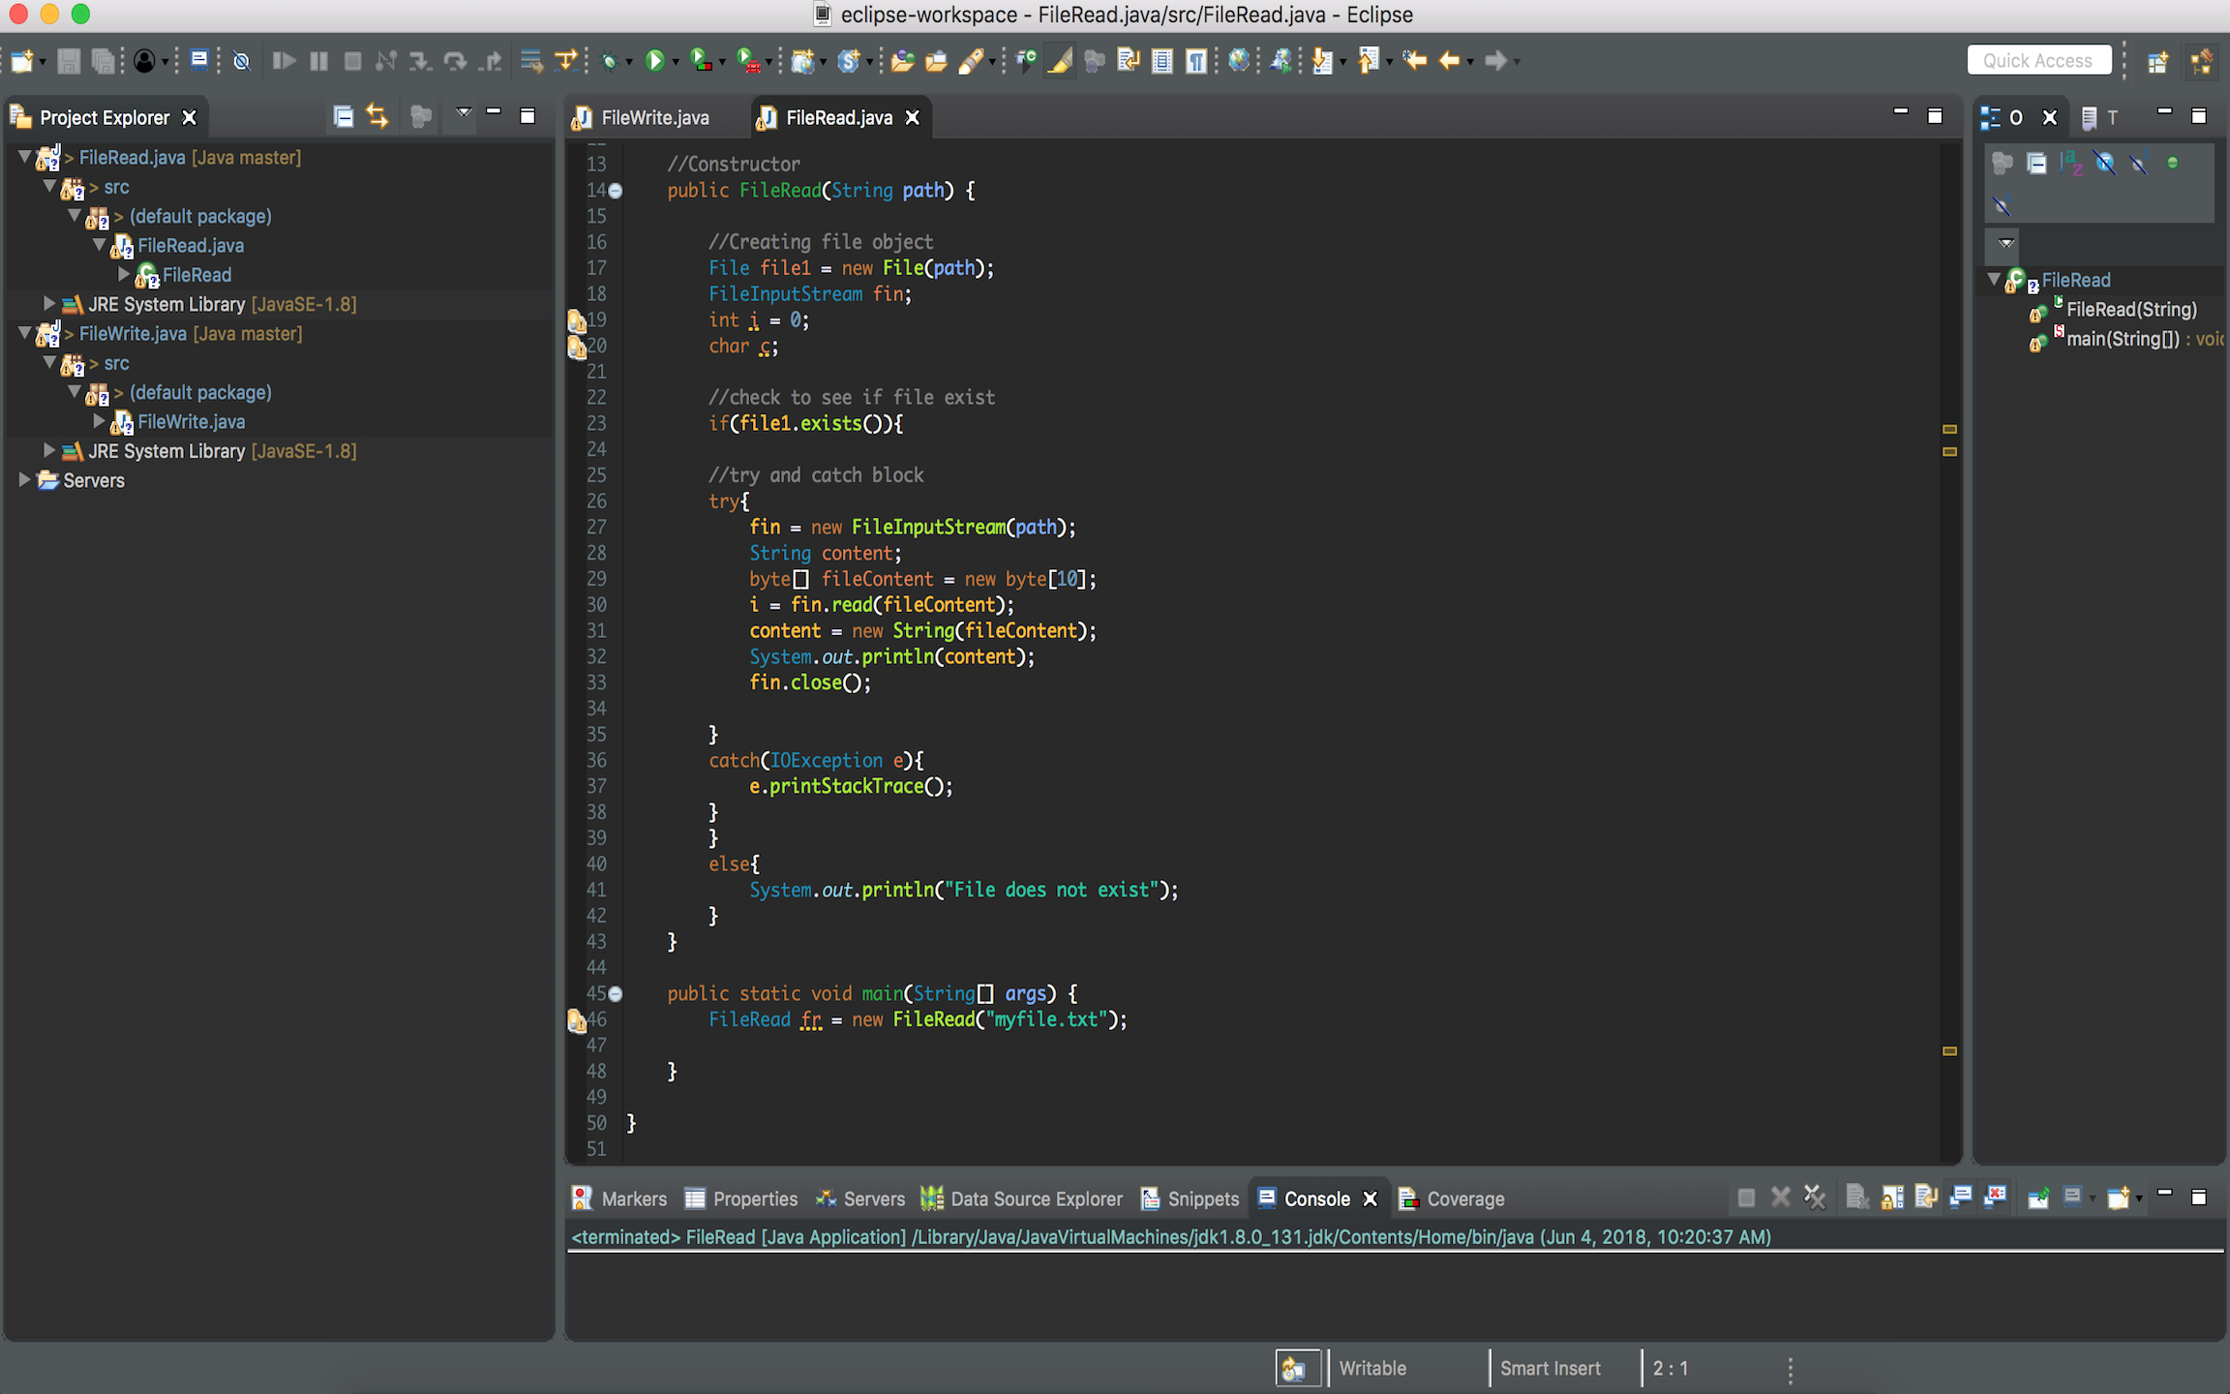
Task: Click the Open Perspective icon
Action: pos(2157,62)
